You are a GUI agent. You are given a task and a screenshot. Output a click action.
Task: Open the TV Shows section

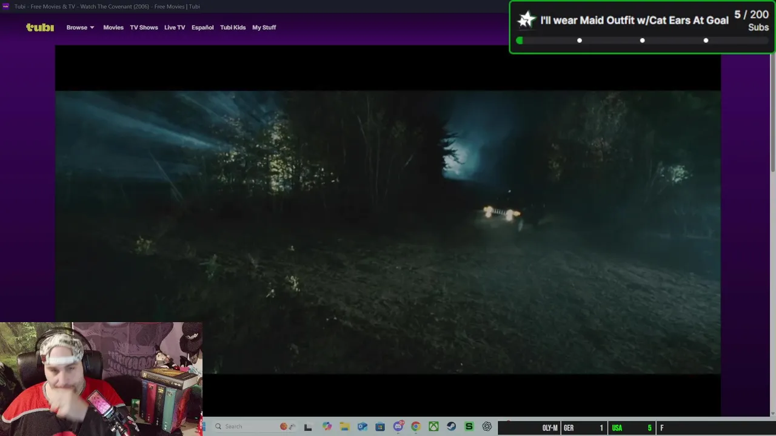pos(144,27)
